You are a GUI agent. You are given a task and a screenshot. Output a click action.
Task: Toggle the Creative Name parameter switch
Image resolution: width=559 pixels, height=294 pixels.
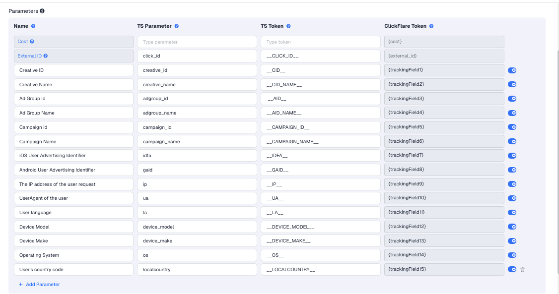[512, 84]
